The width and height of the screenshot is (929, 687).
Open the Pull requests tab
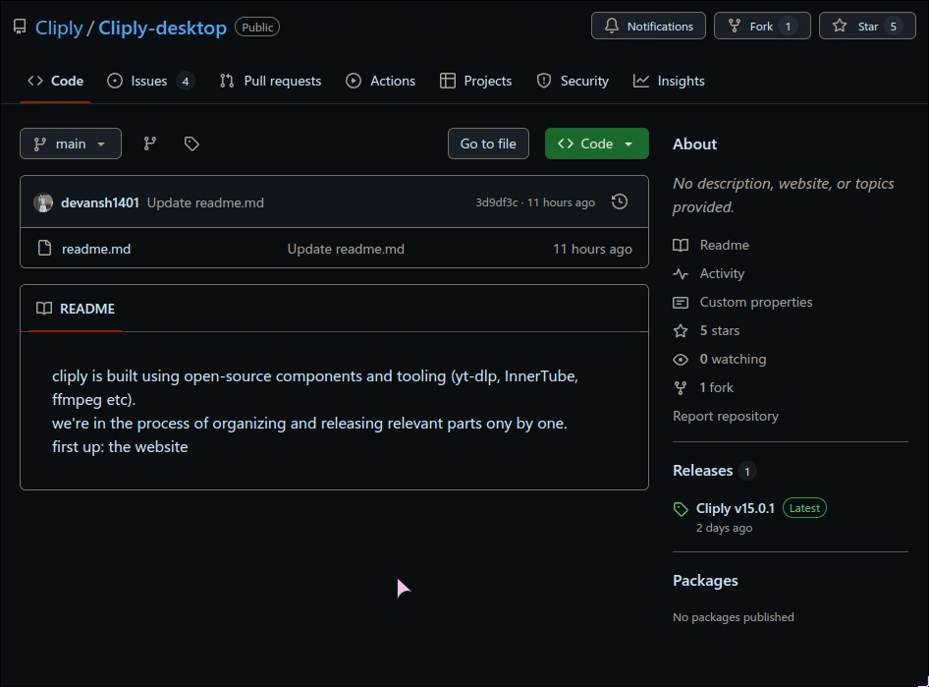click(270, 81)
